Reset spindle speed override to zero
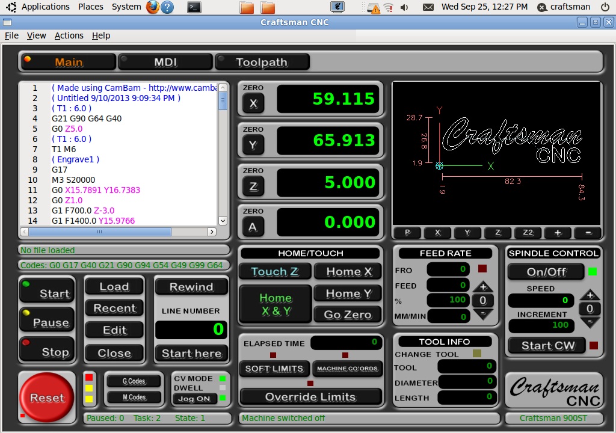Viewport: 616px width, 433px height. 590,309
